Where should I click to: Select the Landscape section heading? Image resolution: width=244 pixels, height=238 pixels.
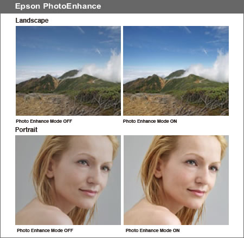point(32,21)
